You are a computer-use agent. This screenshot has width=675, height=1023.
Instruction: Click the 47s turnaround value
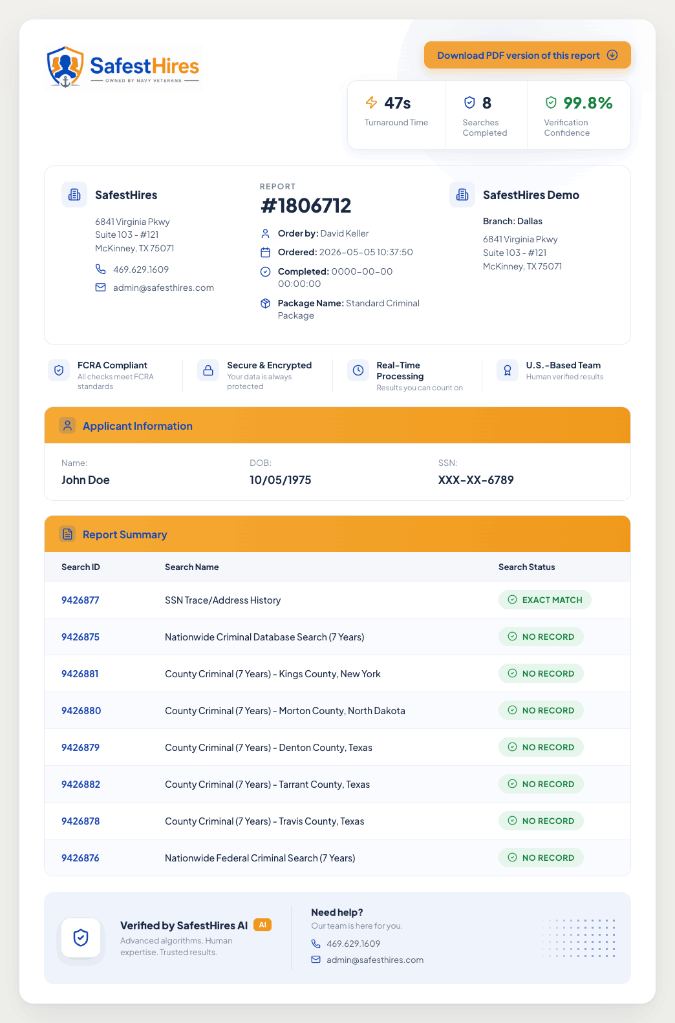[x=398, y=103]
